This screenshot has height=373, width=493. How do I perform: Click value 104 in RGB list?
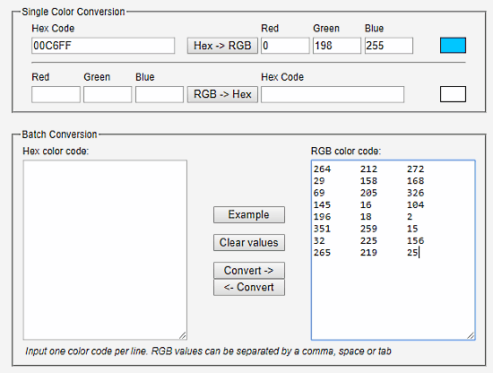tap(416, 205)
